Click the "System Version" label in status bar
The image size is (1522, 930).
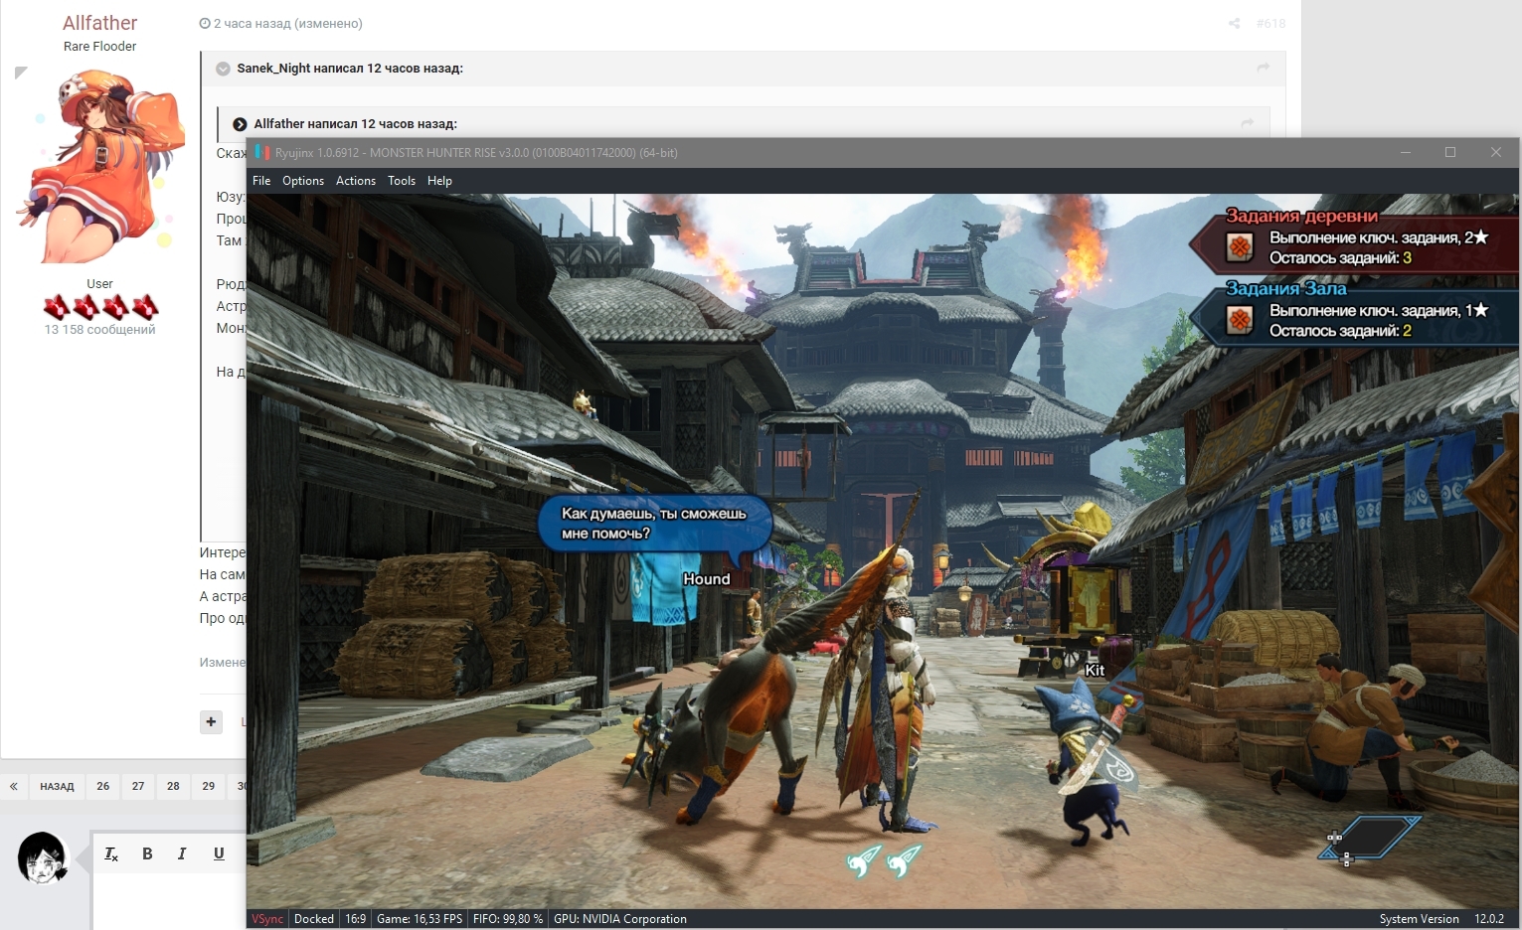[1419, 919]
